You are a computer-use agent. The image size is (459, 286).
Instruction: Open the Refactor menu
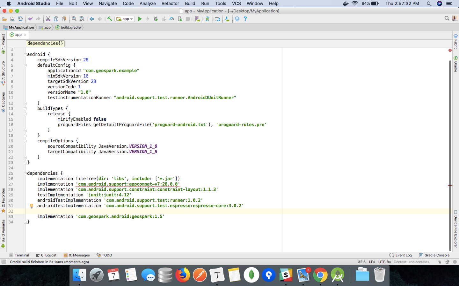click(170, 3)
